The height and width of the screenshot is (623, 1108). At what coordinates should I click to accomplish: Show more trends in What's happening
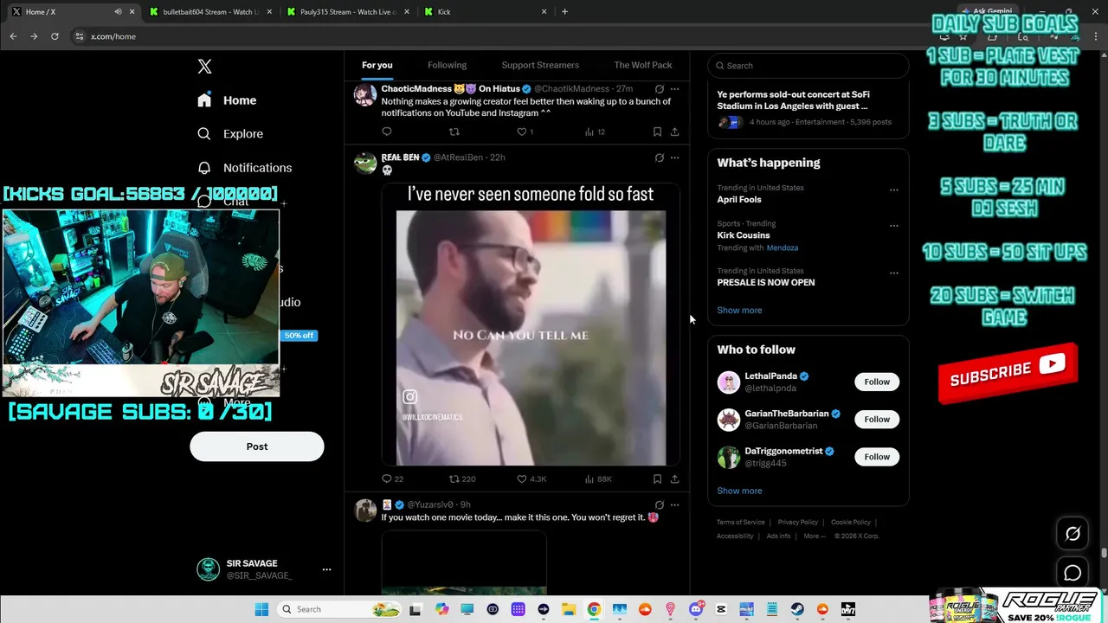pyautogui.click(x=739, y=310)
